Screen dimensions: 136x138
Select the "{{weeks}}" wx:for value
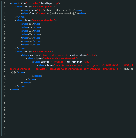[x=58, y=62]
